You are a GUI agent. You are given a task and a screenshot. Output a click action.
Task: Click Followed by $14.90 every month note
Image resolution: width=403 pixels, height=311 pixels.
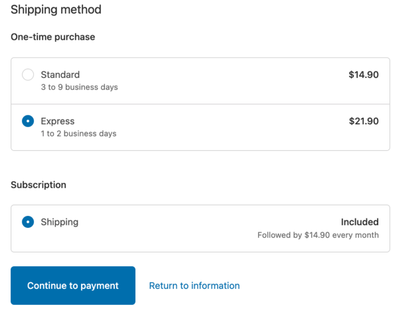click(318, 235)
